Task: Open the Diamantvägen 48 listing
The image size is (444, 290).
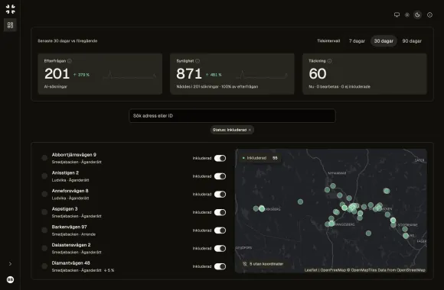Action: point(70,263)
